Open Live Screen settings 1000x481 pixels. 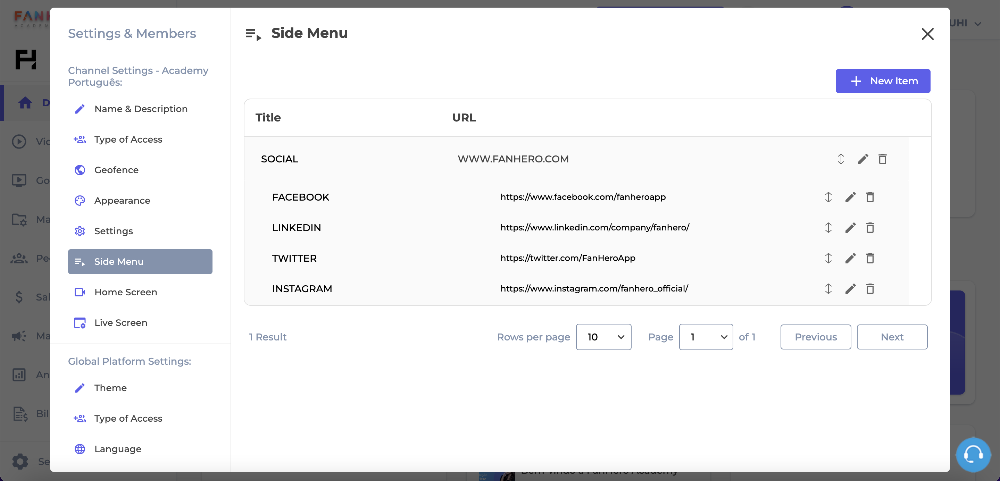(140, 323)
